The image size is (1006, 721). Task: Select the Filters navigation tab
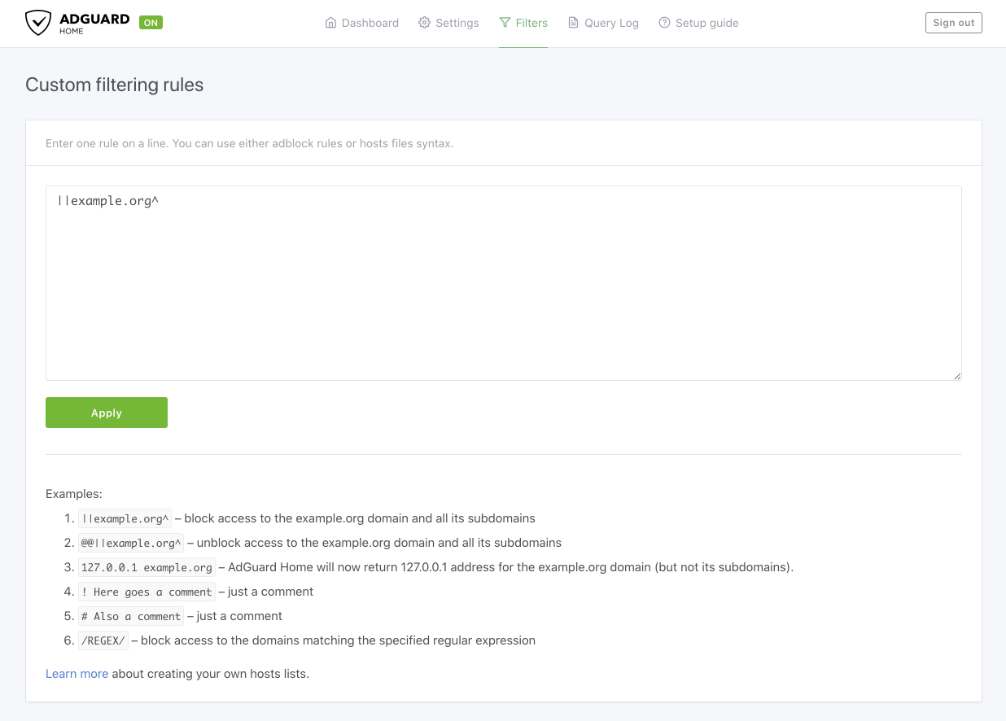(531, 23)
